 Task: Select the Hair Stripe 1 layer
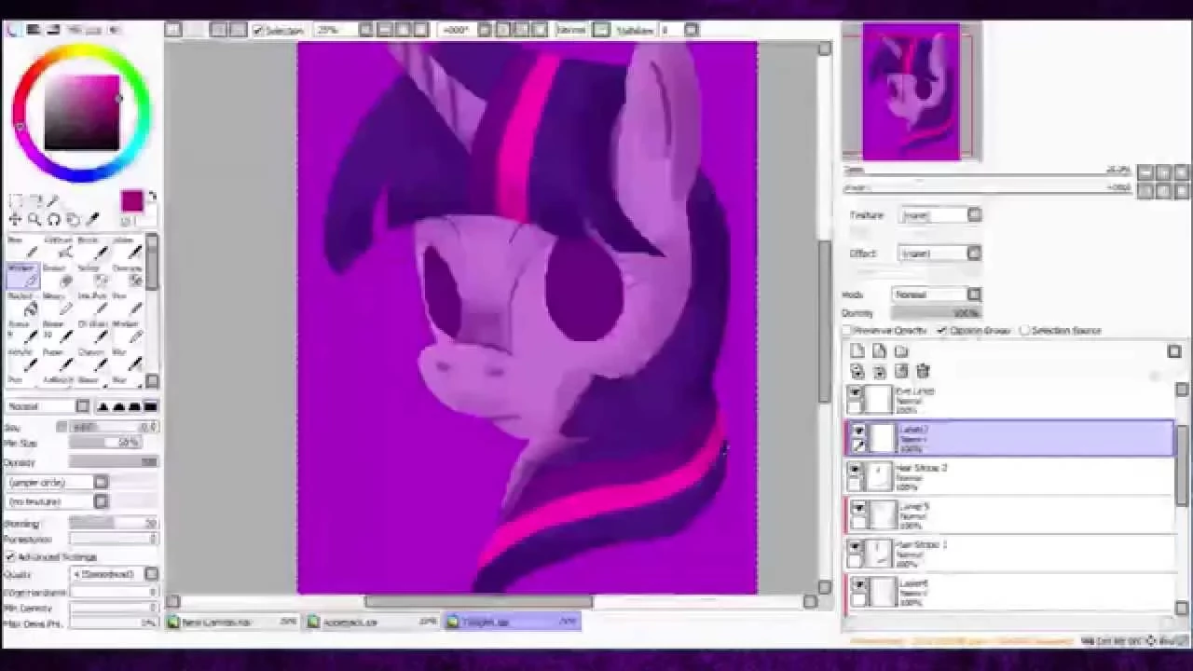point(1008,554)
